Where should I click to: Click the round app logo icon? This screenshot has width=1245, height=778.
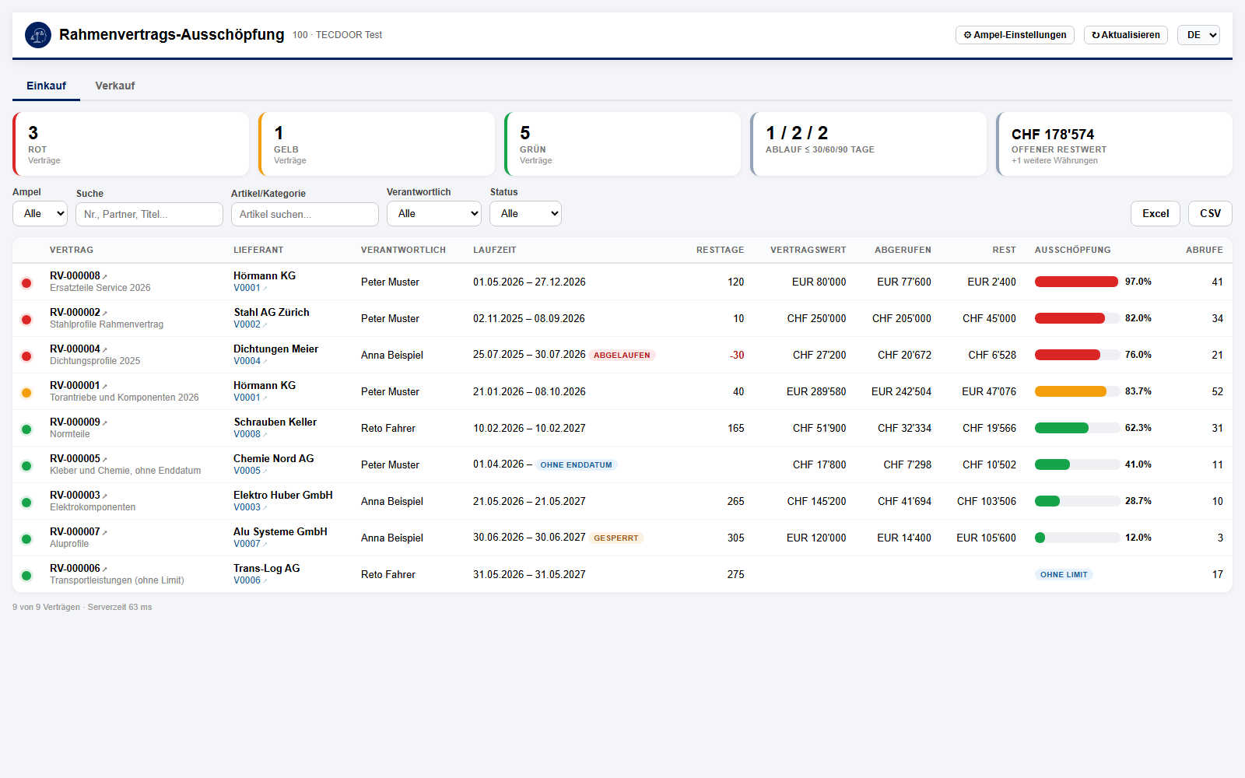38,35
